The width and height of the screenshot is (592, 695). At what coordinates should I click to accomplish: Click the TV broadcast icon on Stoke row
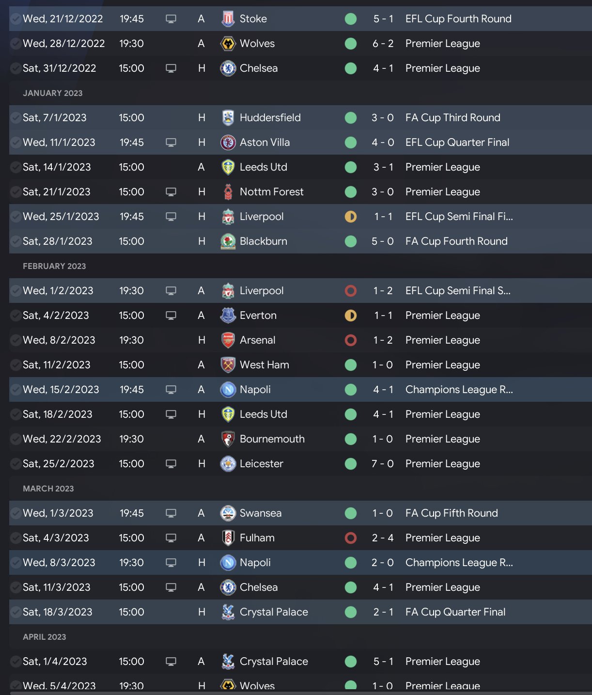click(x=171, y=19)
